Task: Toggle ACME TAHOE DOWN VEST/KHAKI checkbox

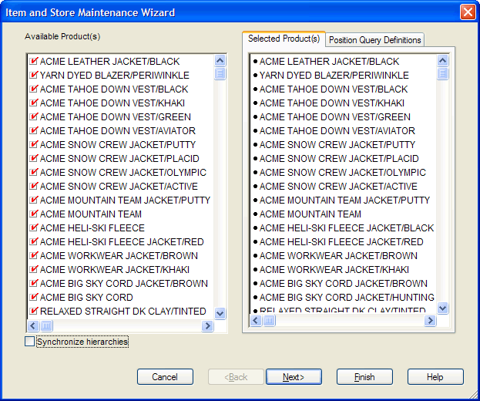Action: click(34, 103)
